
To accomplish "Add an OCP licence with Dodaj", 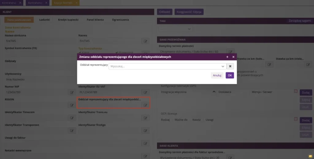I will 306,120.
